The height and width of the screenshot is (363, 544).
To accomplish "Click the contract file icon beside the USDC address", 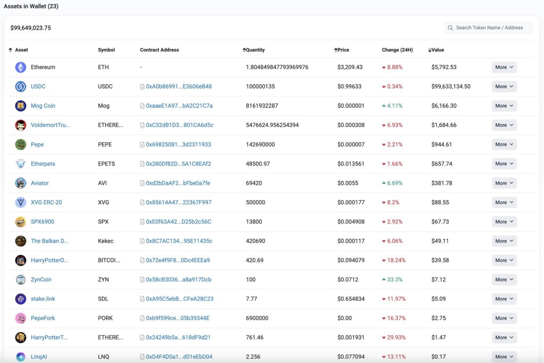I will click(142, 87).
